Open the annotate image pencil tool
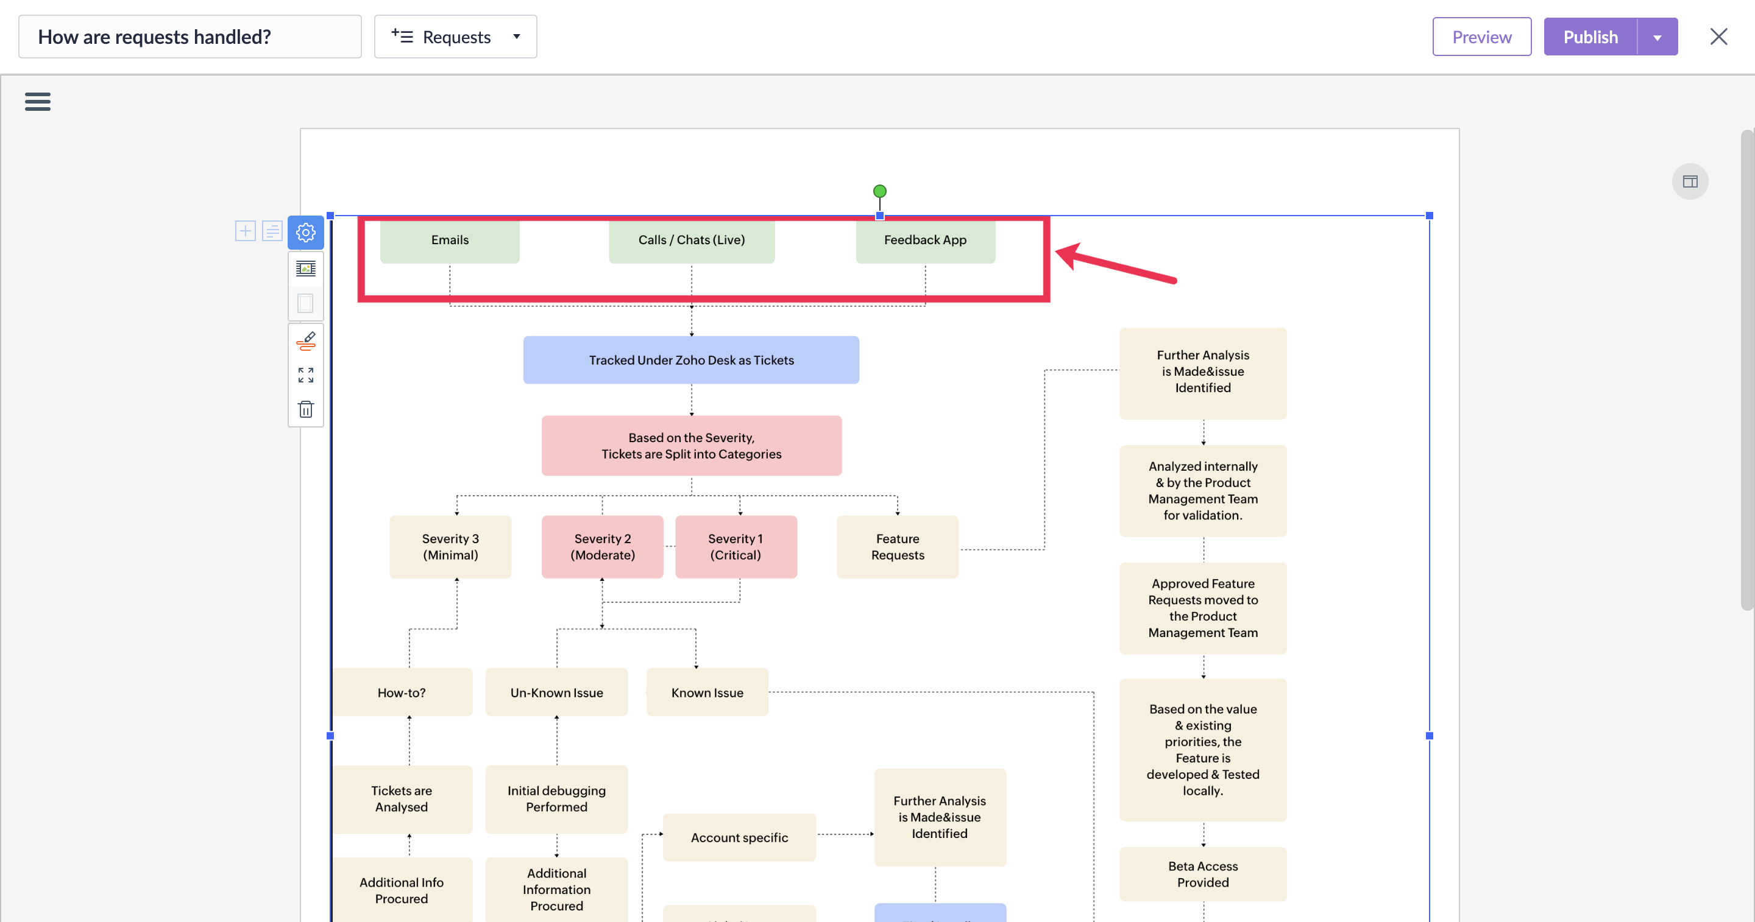This screenshot has height=922, width=1755. point(305,341)
